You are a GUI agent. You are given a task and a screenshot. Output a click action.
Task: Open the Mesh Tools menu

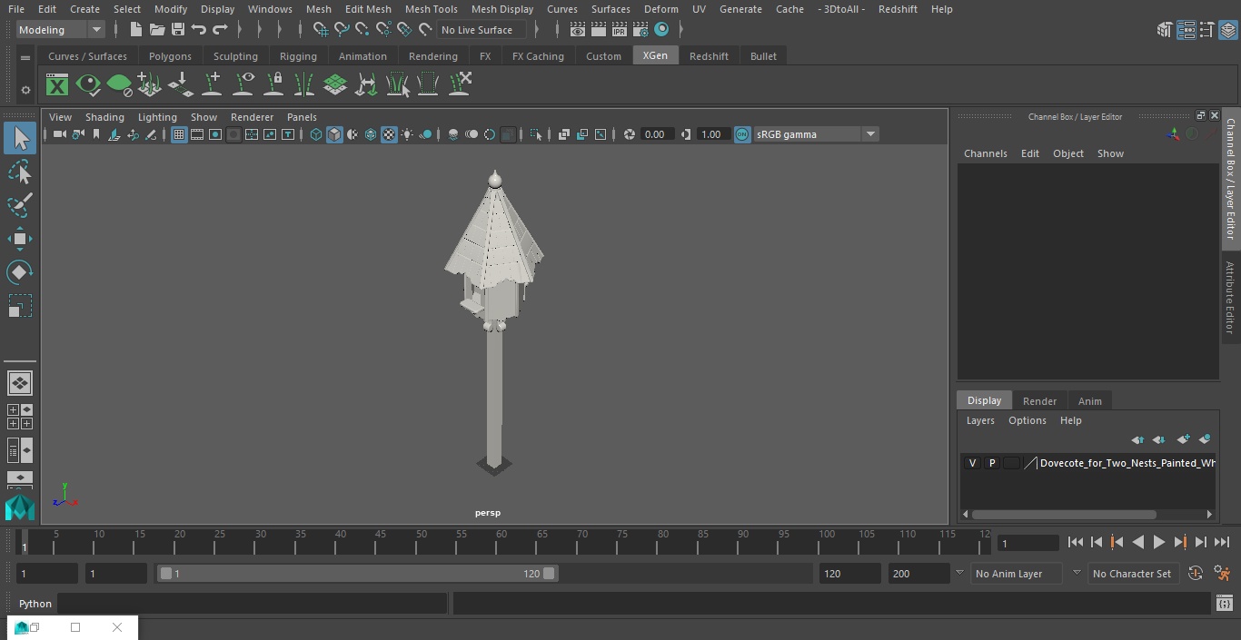point(431,9)
